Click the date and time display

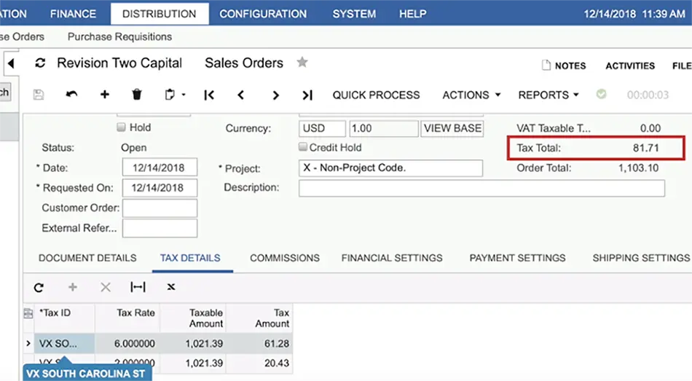tap(634, 14)
